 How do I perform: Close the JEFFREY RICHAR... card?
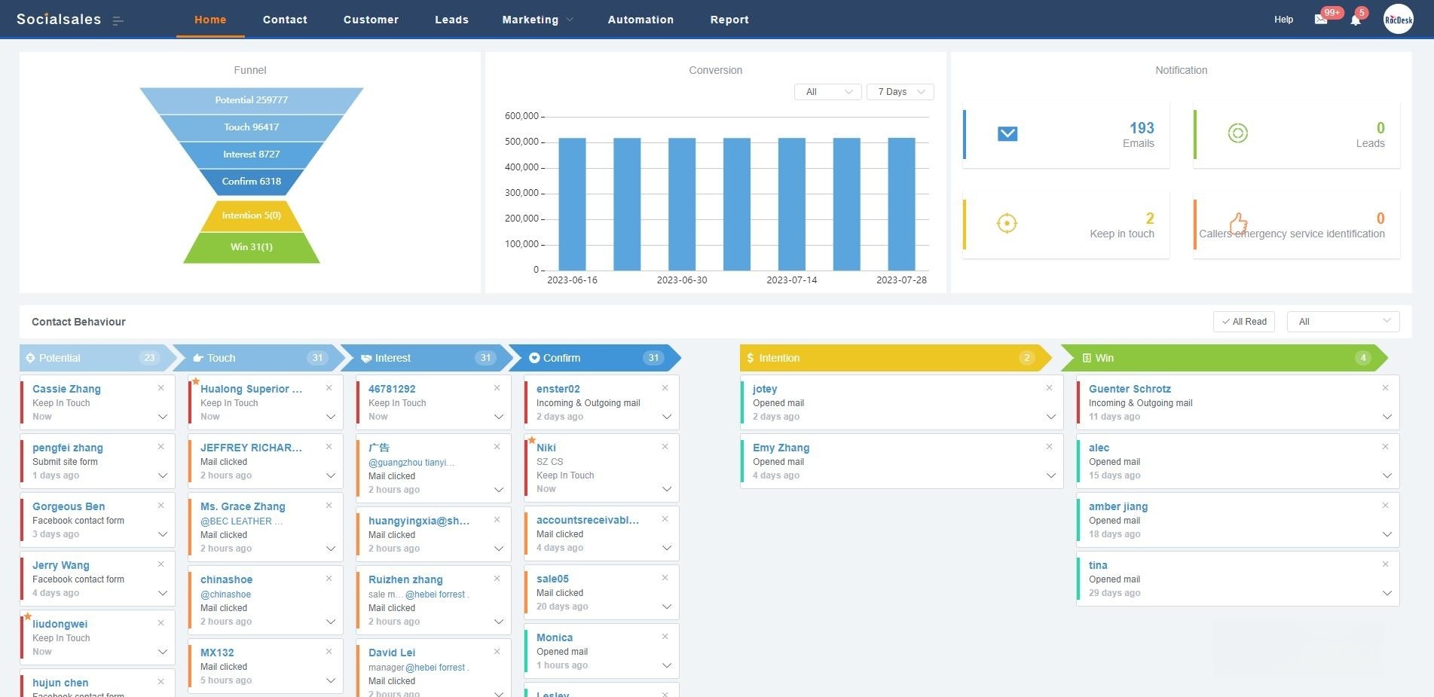[329, 447]
